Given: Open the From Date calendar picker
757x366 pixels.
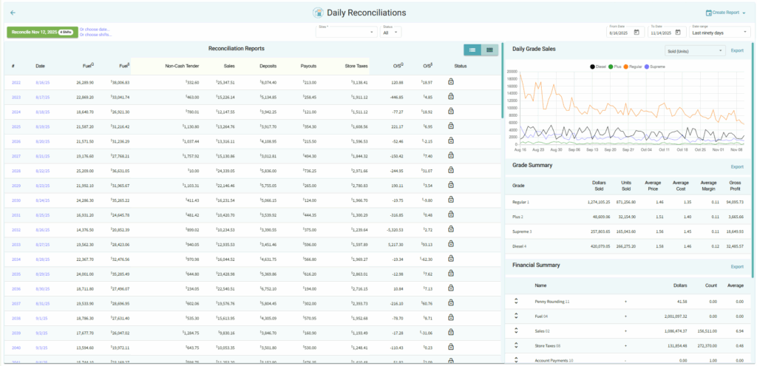Looking at the screenshot, I should [x=636, y=33].
